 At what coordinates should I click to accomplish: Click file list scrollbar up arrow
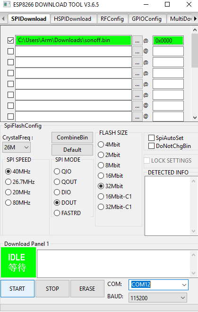pos(195,30)
